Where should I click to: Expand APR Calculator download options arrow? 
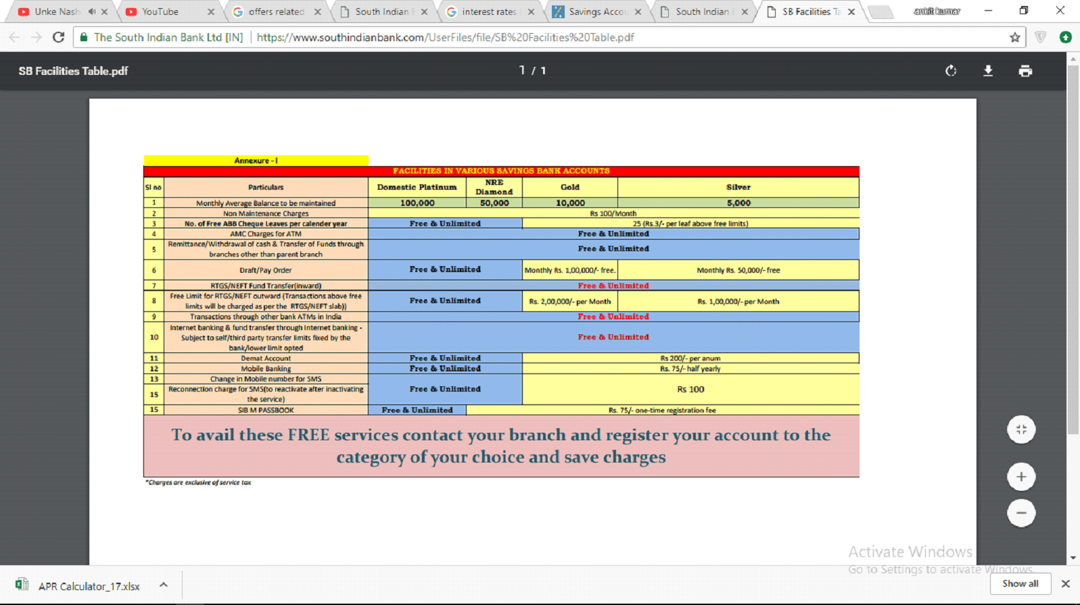(164, 585)
